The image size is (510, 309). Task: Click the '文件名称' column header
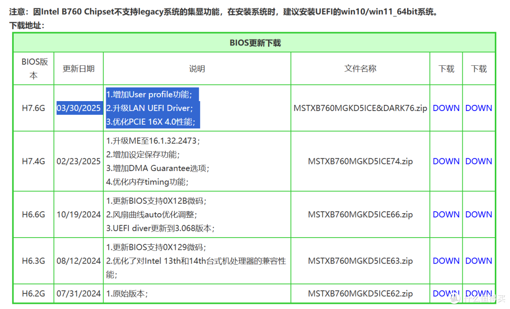pos(360,69)
